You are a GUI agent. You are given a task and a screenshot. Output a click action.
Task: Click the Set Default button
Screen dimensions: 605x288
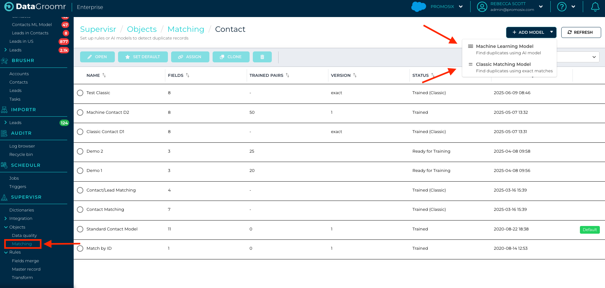pyautogui.click(x=143, y=57)
